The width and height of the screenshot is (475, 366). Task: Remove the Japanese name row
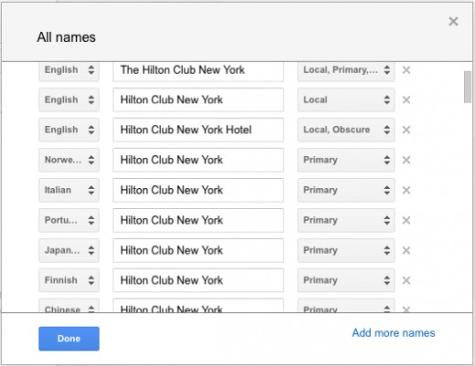(x=406, y=250)
